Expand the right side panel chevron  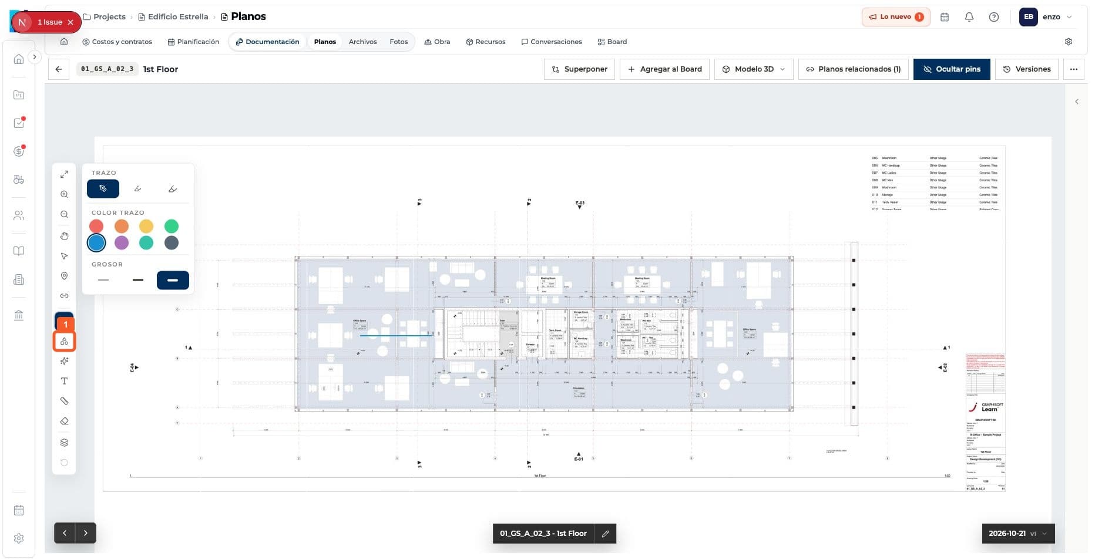point(1077,102)
